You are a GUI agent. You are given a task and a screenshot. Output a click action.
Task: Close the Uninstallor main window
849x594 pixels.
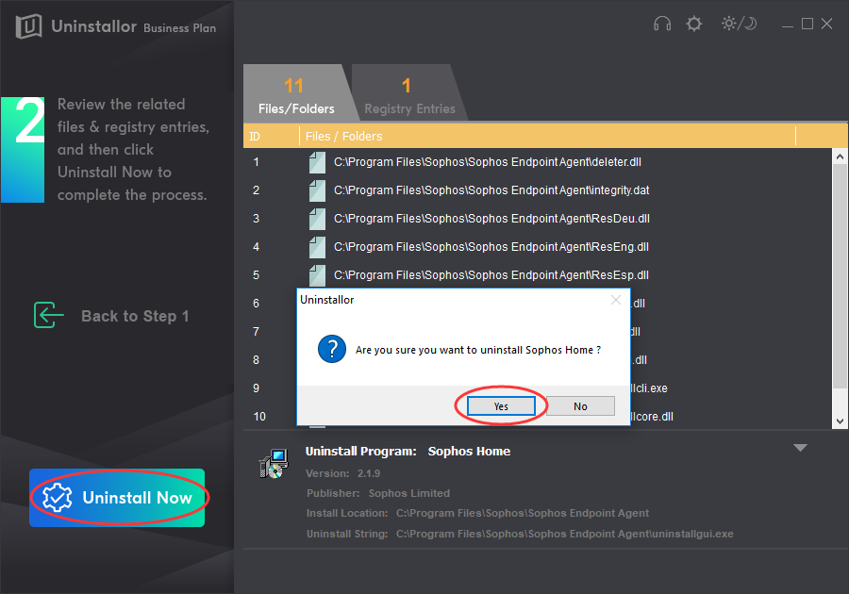point(826,24)
